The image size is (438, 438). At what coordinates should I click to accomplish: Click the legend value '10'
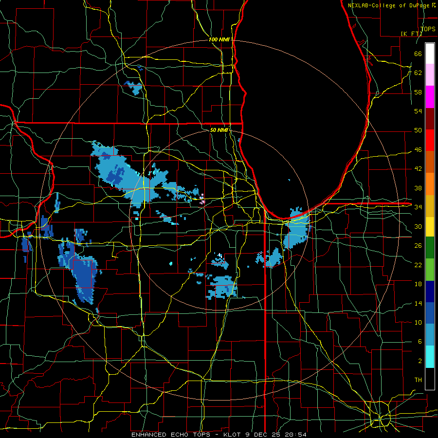pos(418,322)
